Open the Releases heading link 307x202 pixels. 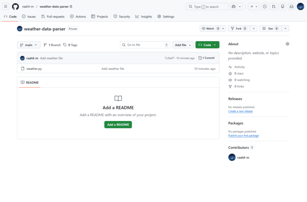[x=235, y=99]
